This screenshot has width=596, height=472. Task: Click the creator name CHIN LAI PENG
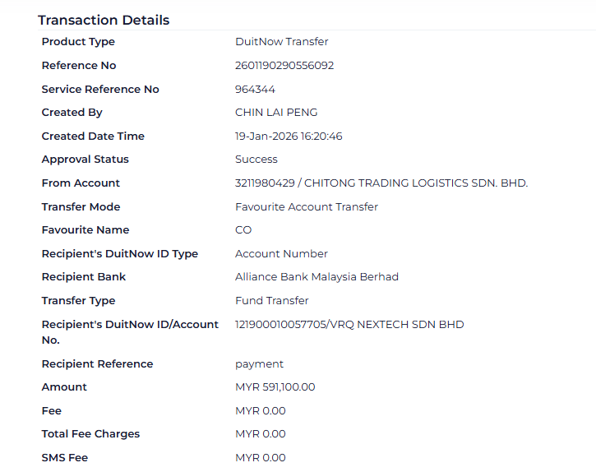276,113
